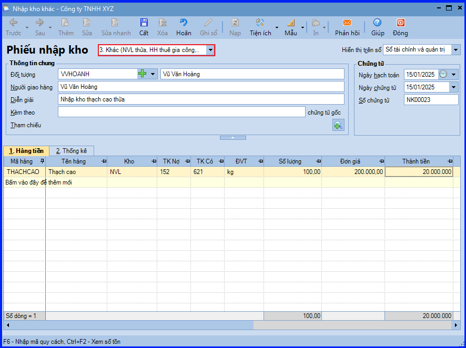
Task: Click 'Bấm vào đây để thêm mới' row
Action: pyautogui.click(x=38, y=182)
